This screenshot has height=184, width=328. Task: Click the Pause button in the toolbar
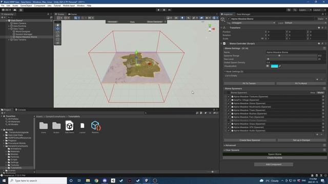point(164,10)
